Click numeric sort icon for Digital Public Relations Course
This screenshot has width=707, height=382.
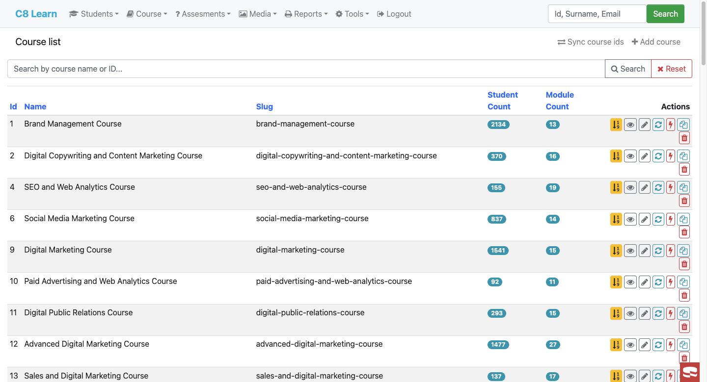click(x=616, y=313)
